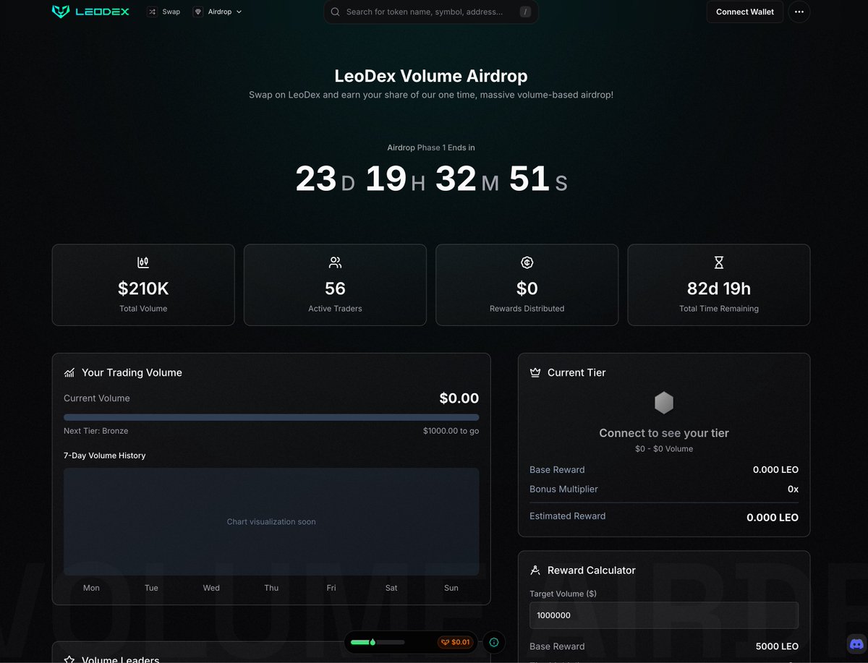Click the Next Tier: Bronze label
Screen dimensions: 868x663
pos(95,431)
